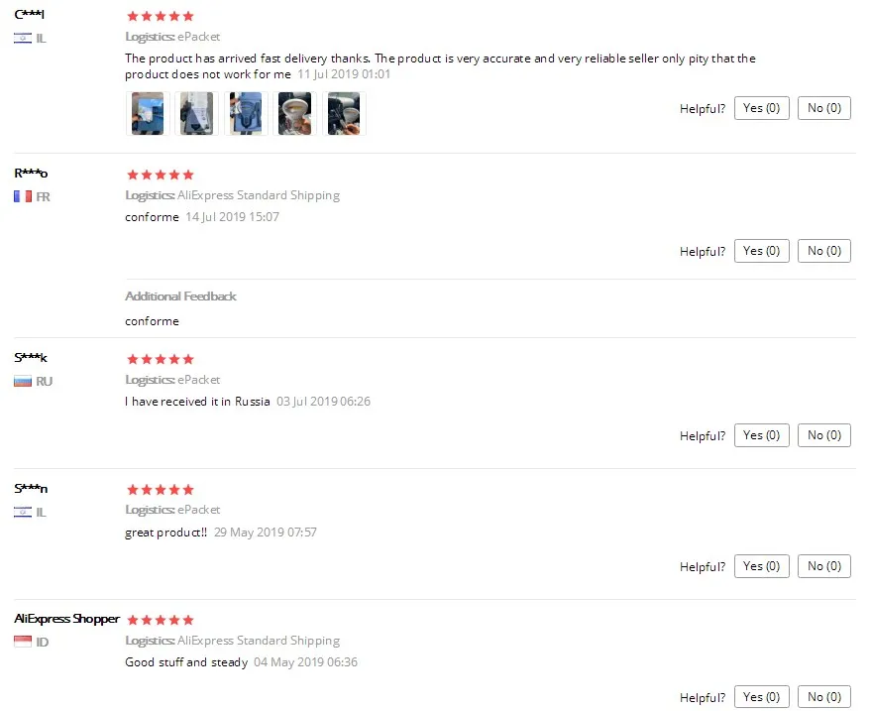Click the Israel flag icon beside S***n

tap(23, 512)
